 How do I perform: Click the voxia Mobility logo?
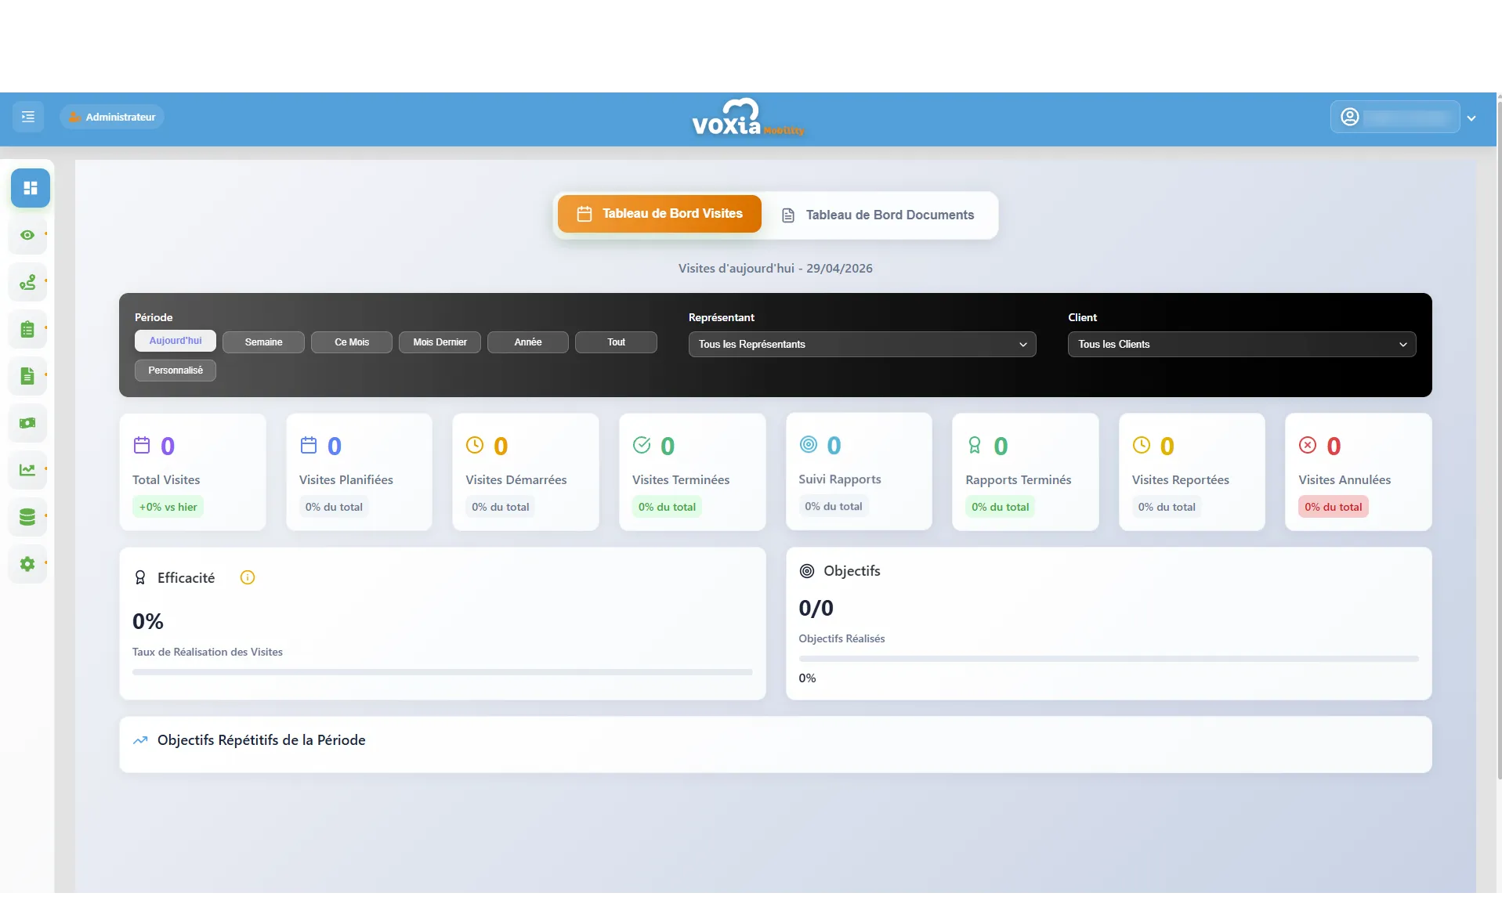tap(748, 118)
